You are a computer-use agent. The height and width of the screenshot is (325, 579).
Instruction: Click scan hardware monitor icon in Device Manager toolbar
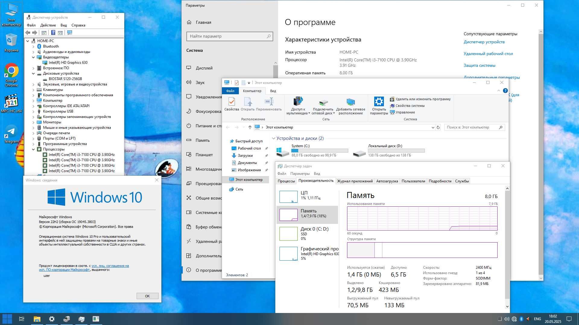click(x=70, y=32)
